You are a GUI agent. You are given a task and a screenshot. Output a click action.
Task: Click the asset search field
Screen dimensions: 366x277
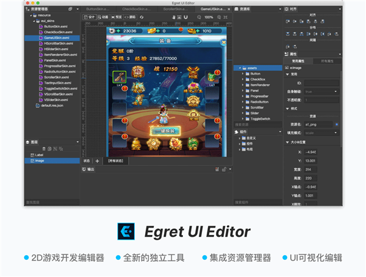click(258, 124)
